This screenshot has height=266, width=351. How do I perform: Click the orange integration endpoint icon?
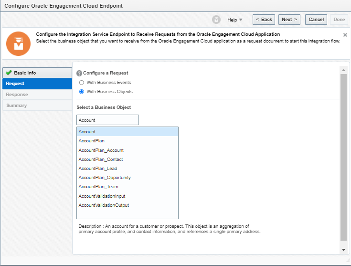(x=18, y=43)
